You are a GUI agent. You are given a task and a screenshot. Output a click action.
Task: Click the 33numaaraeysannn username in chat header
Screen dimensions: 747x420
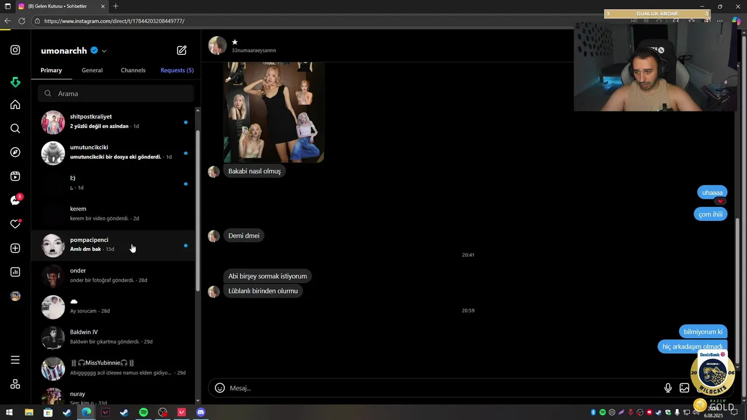[254, 51]
